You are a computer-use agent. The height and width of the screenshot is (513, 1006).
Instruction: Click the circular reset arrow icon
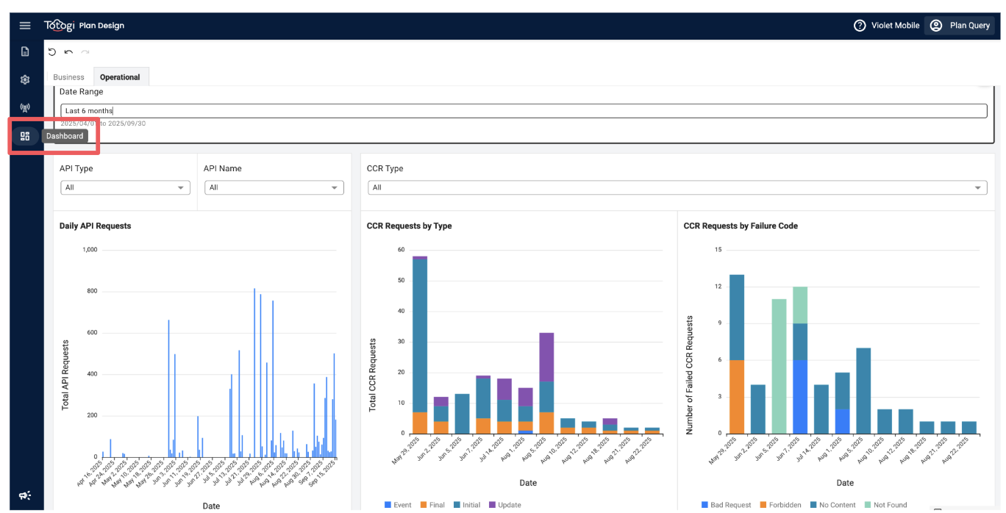point(51,51)
